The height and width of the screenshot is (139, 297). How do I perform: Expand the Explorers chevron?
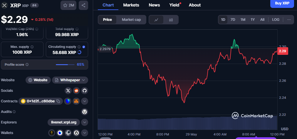(85, 122)
